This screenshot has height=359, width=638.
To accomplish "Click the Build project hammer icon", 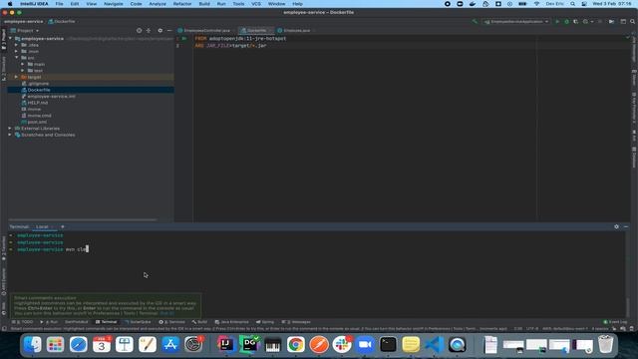I will tap(475, 22).
